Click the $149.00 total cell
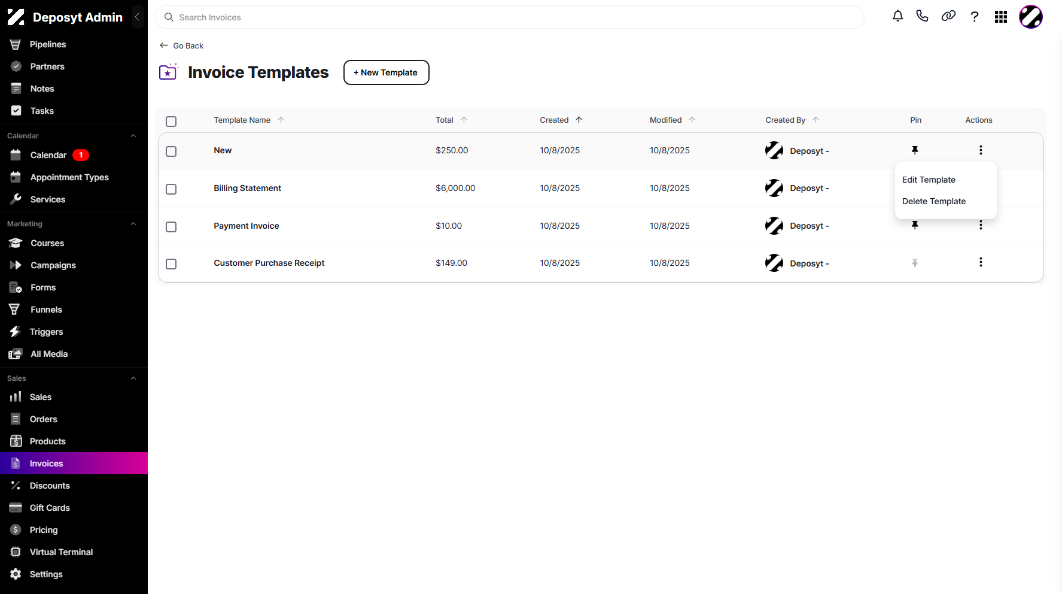This screenshot has width=1062, height=594. (451, 263)
